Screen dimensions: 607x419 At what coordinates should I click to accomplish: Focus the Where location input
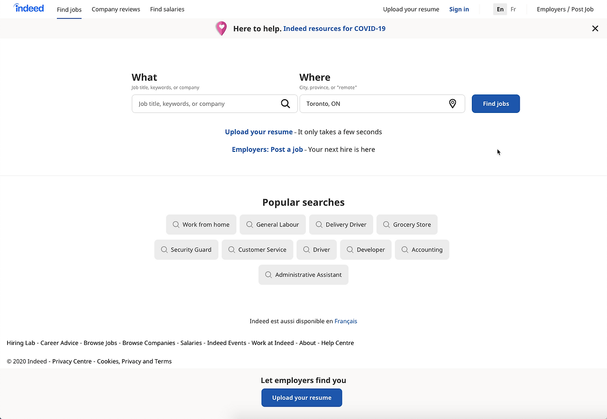(x=382, y=104)
